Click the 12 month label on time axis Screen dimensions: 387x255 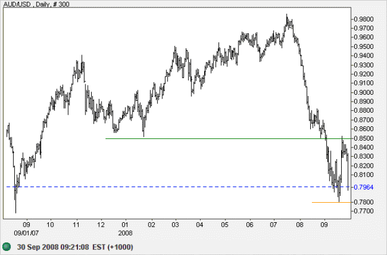pyautogui.click(x=101, y=225)
